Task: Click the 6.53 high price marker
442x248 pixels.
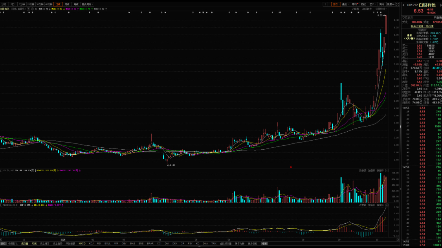Action: point(381,15)
